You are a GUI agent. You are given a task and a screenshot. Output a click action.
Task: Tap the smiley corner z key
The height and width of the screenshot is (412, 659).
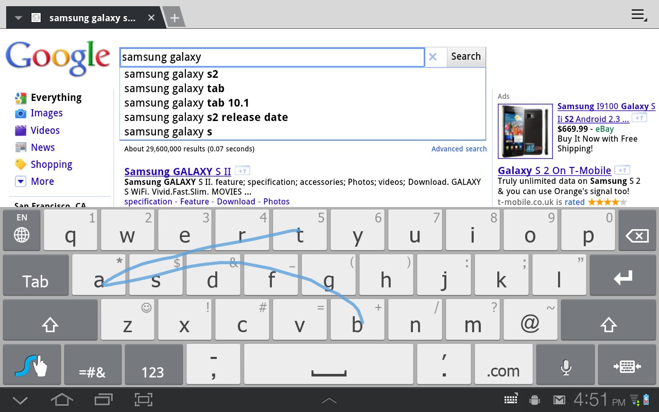pos(128,320)
